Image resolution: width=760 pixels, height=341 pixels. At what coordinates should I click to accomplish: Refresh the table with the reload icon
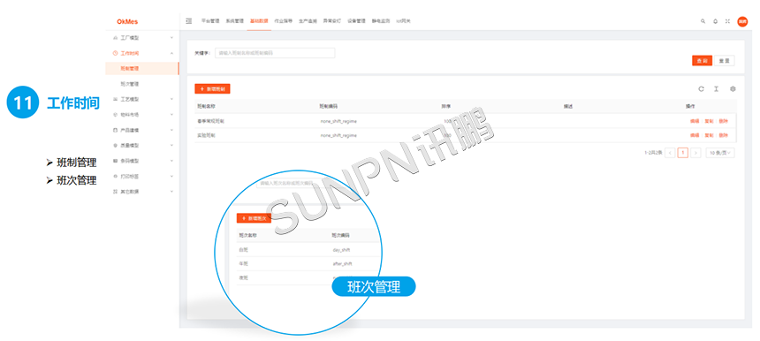click(x=701, y=88)
